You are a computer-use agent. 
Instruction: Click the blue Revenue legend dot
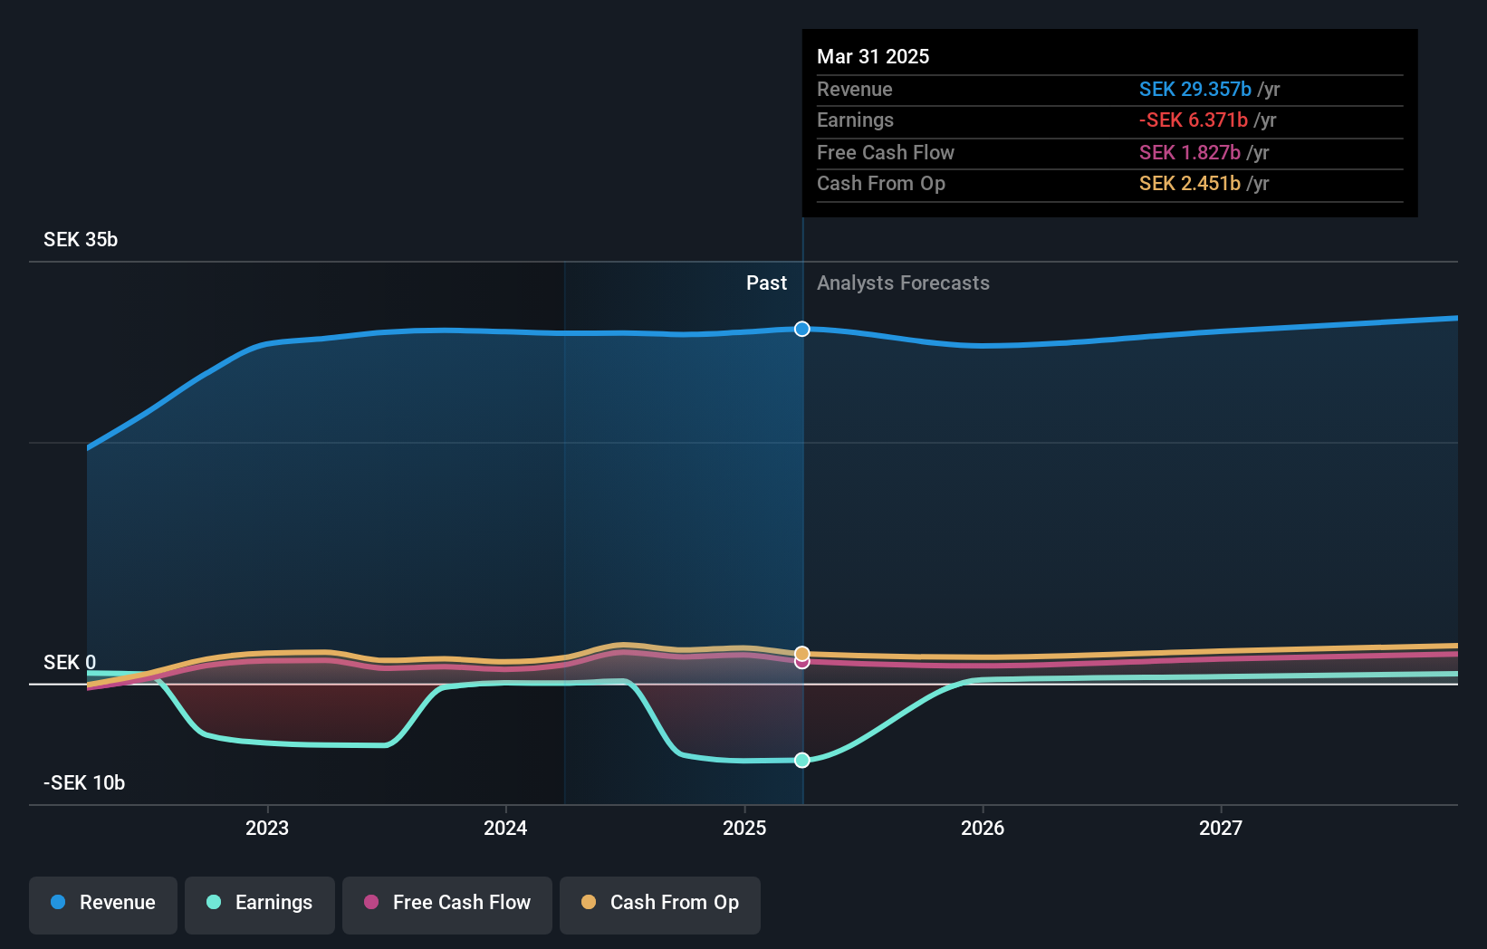58,902
